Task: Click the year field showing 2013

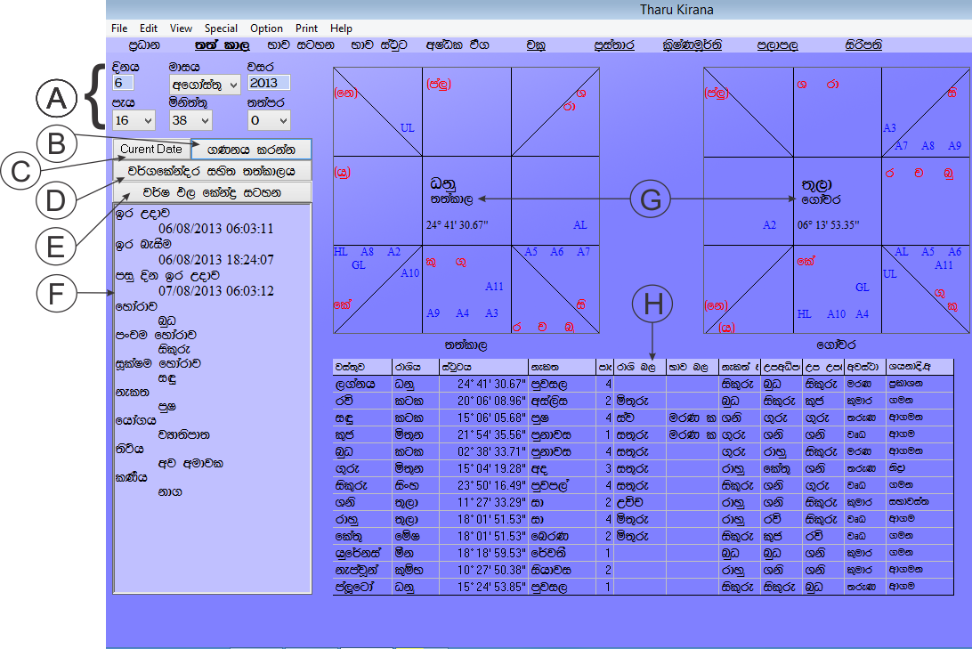Action: (269, 83)
